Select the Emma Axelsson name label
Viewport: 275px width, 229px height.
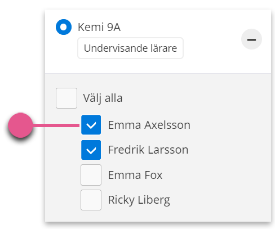(149, 125)
